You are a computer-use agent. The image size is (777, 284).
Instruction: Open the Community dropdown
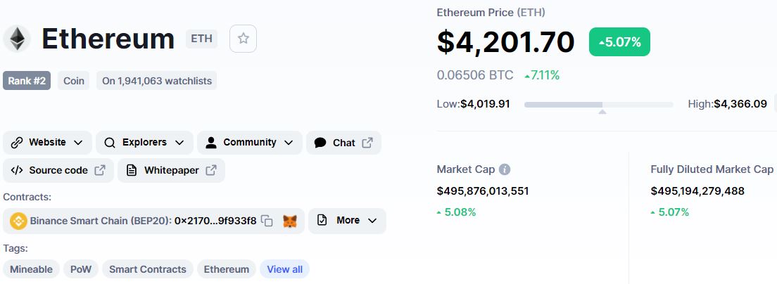click(250, 143)
